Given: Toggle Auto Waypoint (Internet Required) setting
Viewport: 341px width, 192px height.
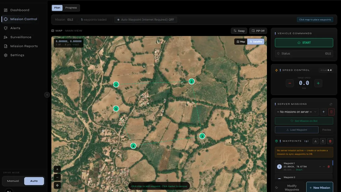Looking at the screenshot, I should click(146, 20).
